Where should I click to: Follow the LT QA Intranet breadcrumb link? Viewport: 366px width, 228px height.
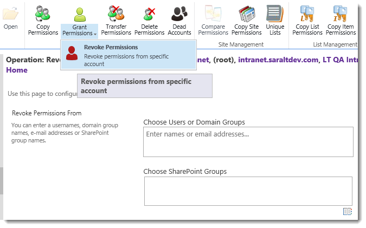pyautogui.click(x=340, y=60)
